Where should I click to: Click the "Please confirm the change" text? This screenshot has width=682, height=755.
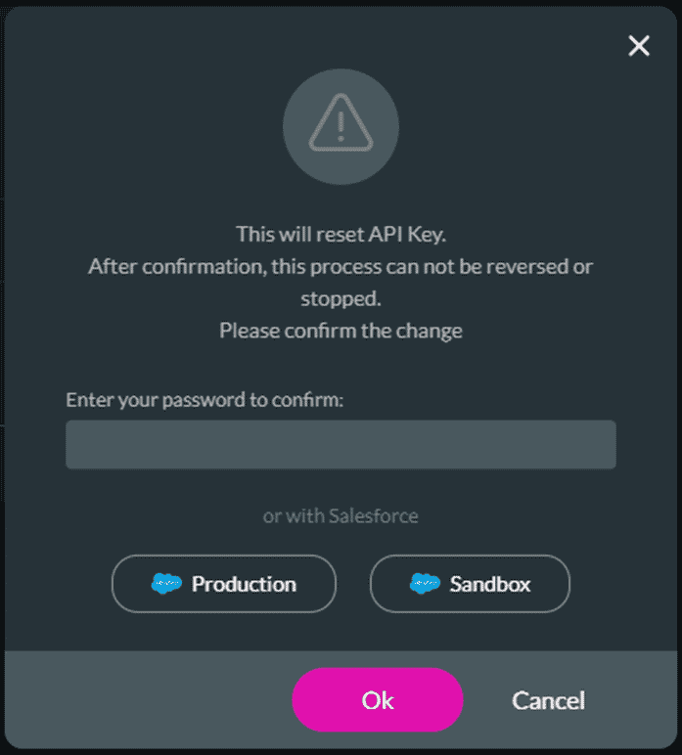[x=341, y=331]
